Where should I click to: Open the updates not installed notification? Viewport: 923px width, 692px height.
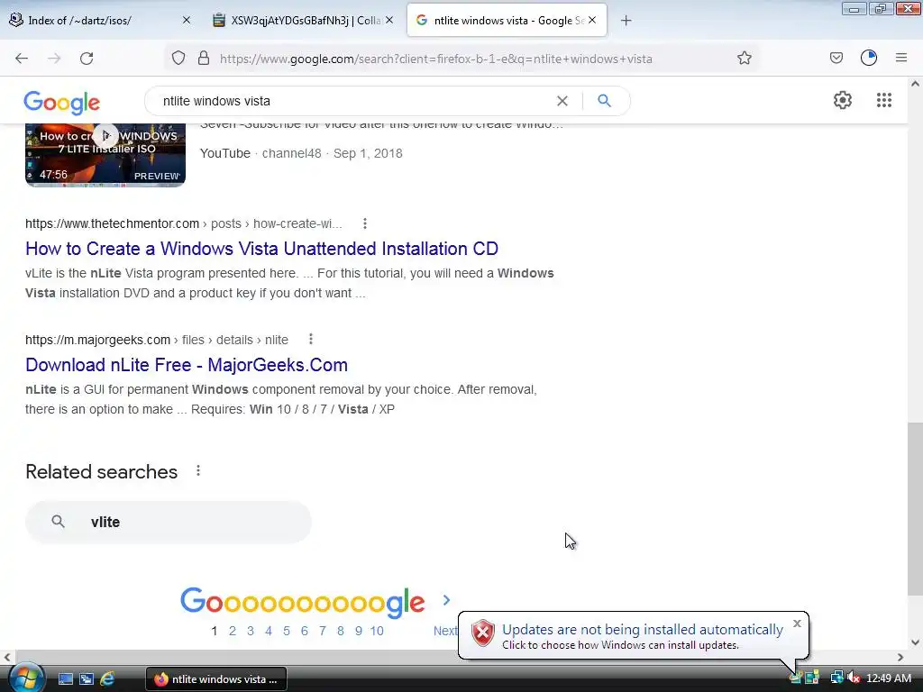point(633,635)
